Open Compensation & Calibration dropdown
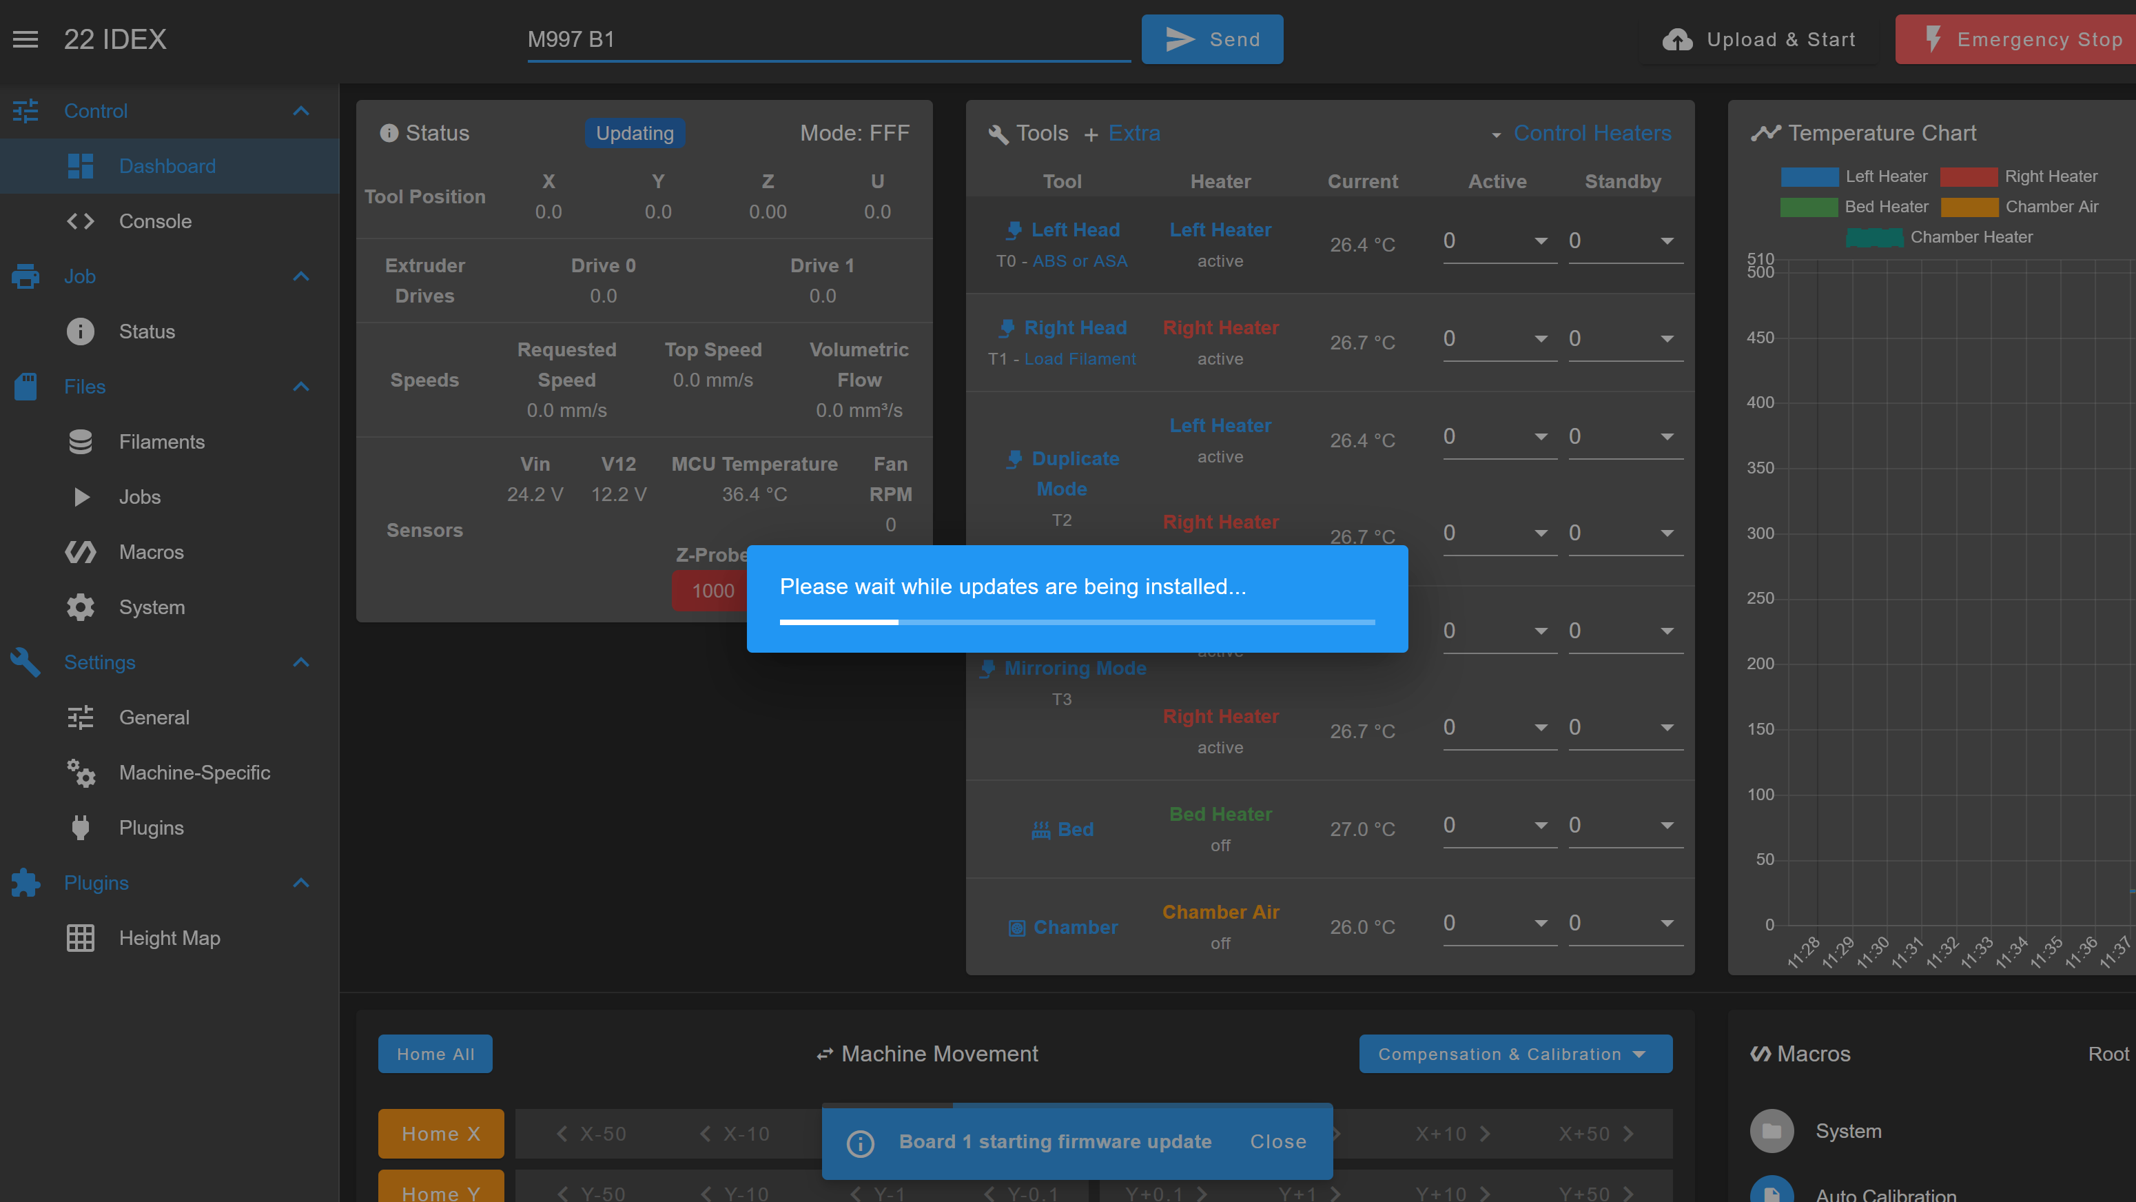 [1515, 1054]
